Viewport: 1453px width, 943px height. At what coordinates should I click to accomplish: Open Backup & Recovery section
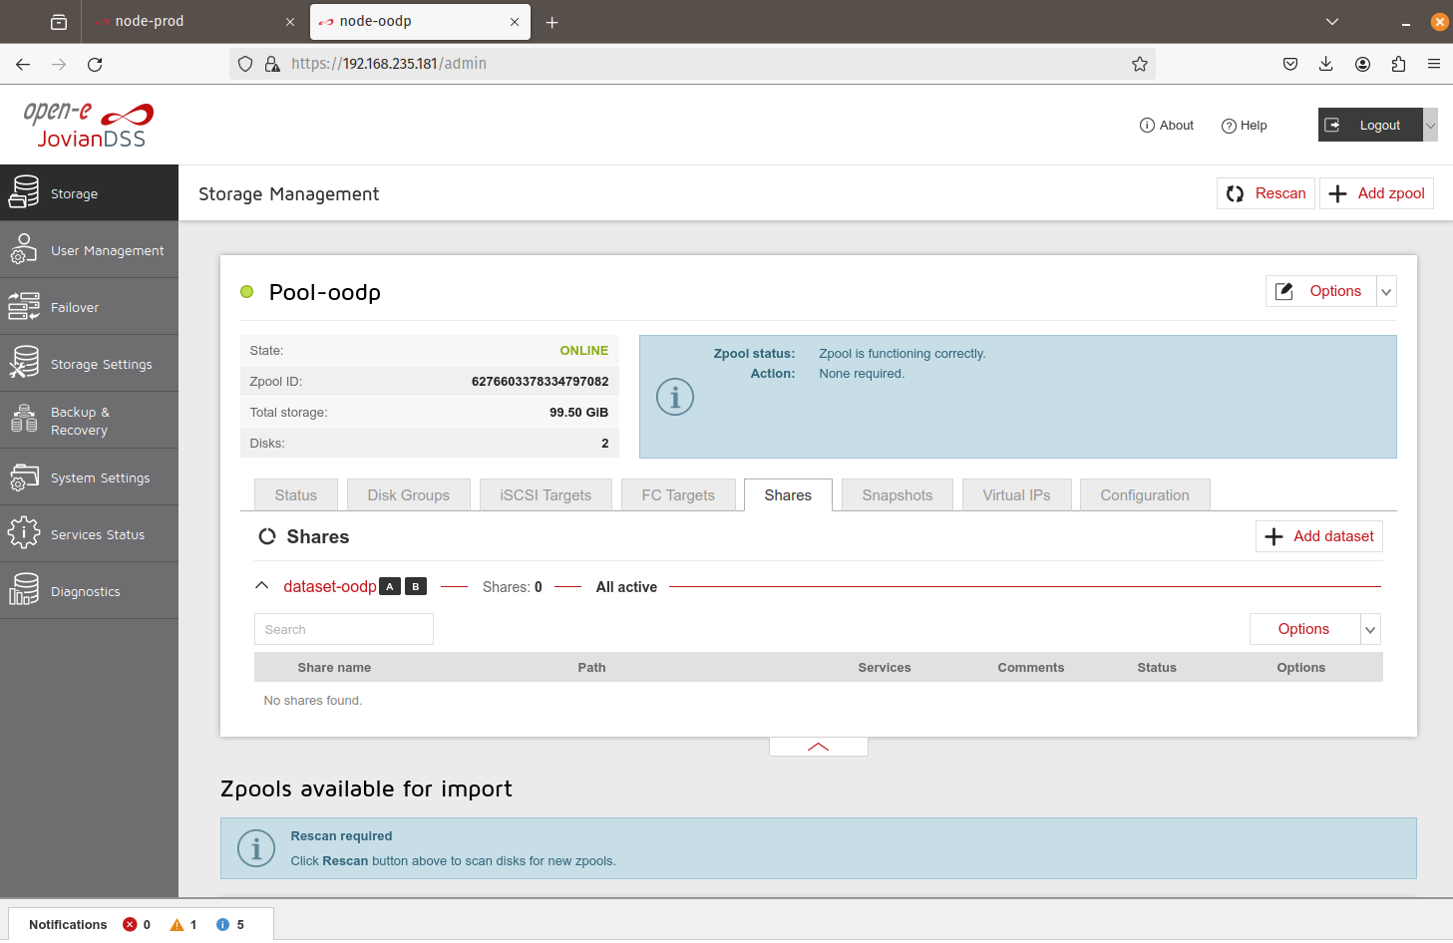coord(89,421)
